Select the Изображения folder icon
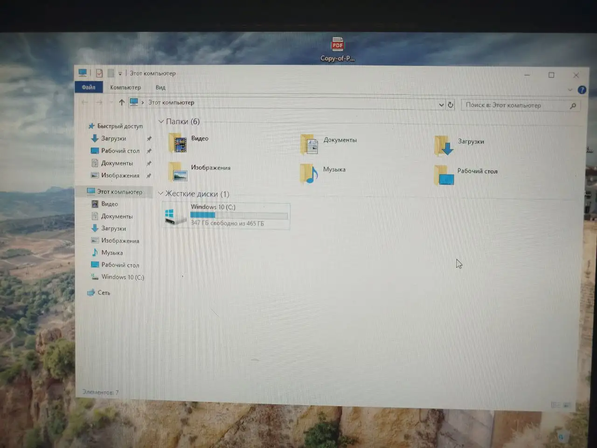Viewport: 597px width, 448px height. [x=178, y=172]
